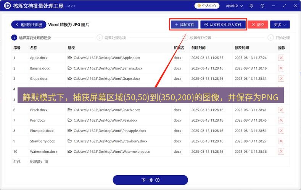Screen dimensions: 301x190
Task: Click the 路径 column header
Action: pyautogui.click(x=71, y=48)
